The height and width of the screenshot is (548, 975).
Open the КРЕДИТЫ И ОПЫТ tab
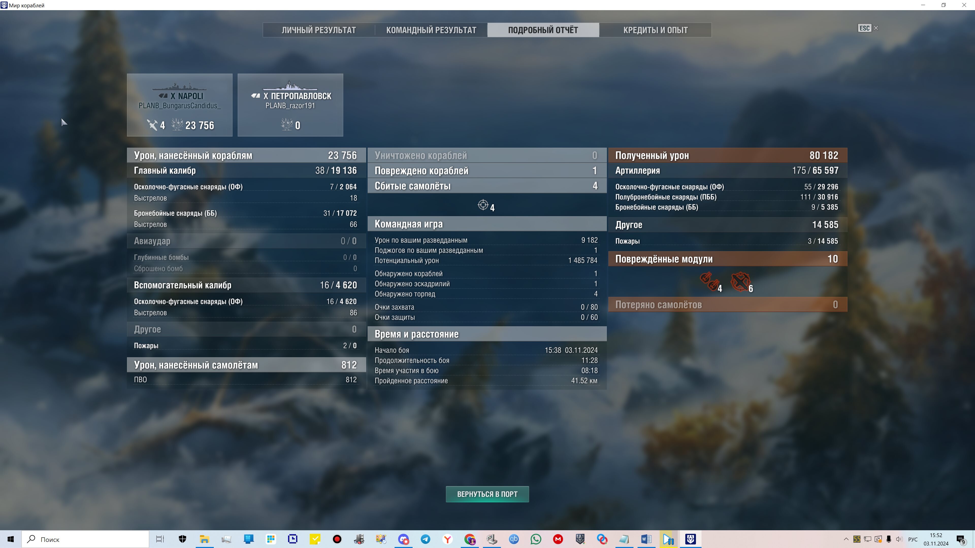(655, 30)
